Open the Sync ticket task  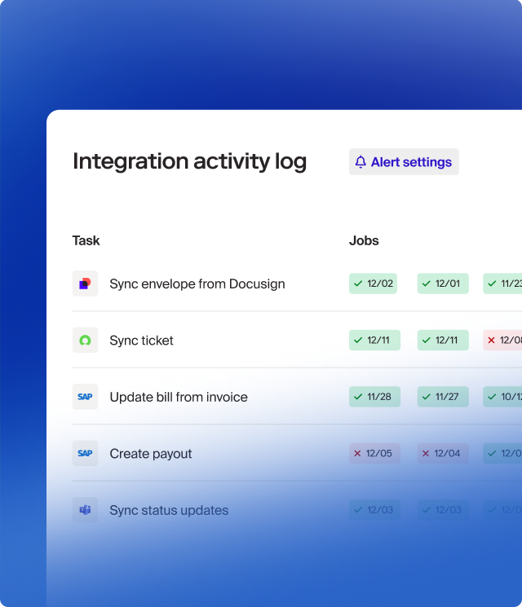(x=141, y=341)
